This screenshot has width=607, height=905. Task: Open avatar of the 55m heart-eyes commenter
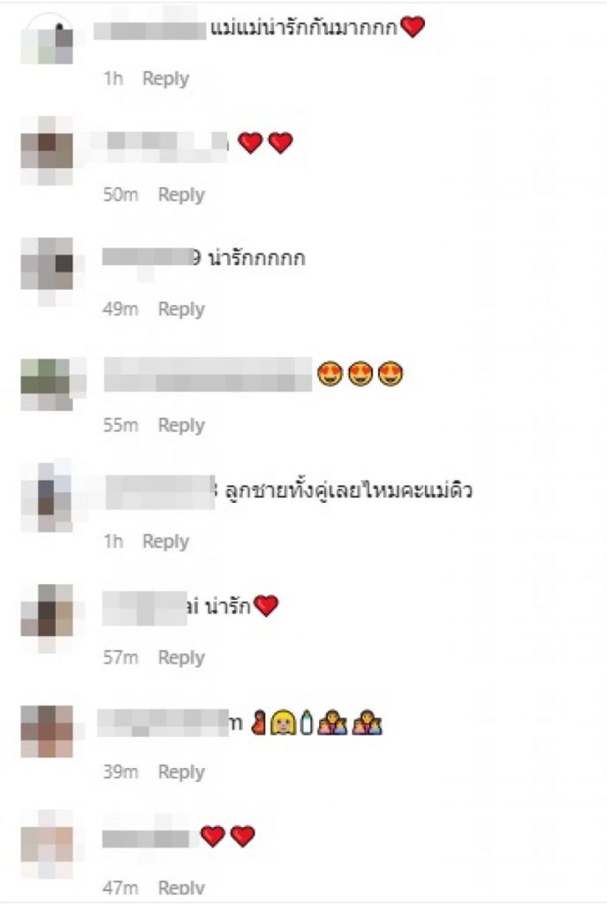tap(47, 384)
